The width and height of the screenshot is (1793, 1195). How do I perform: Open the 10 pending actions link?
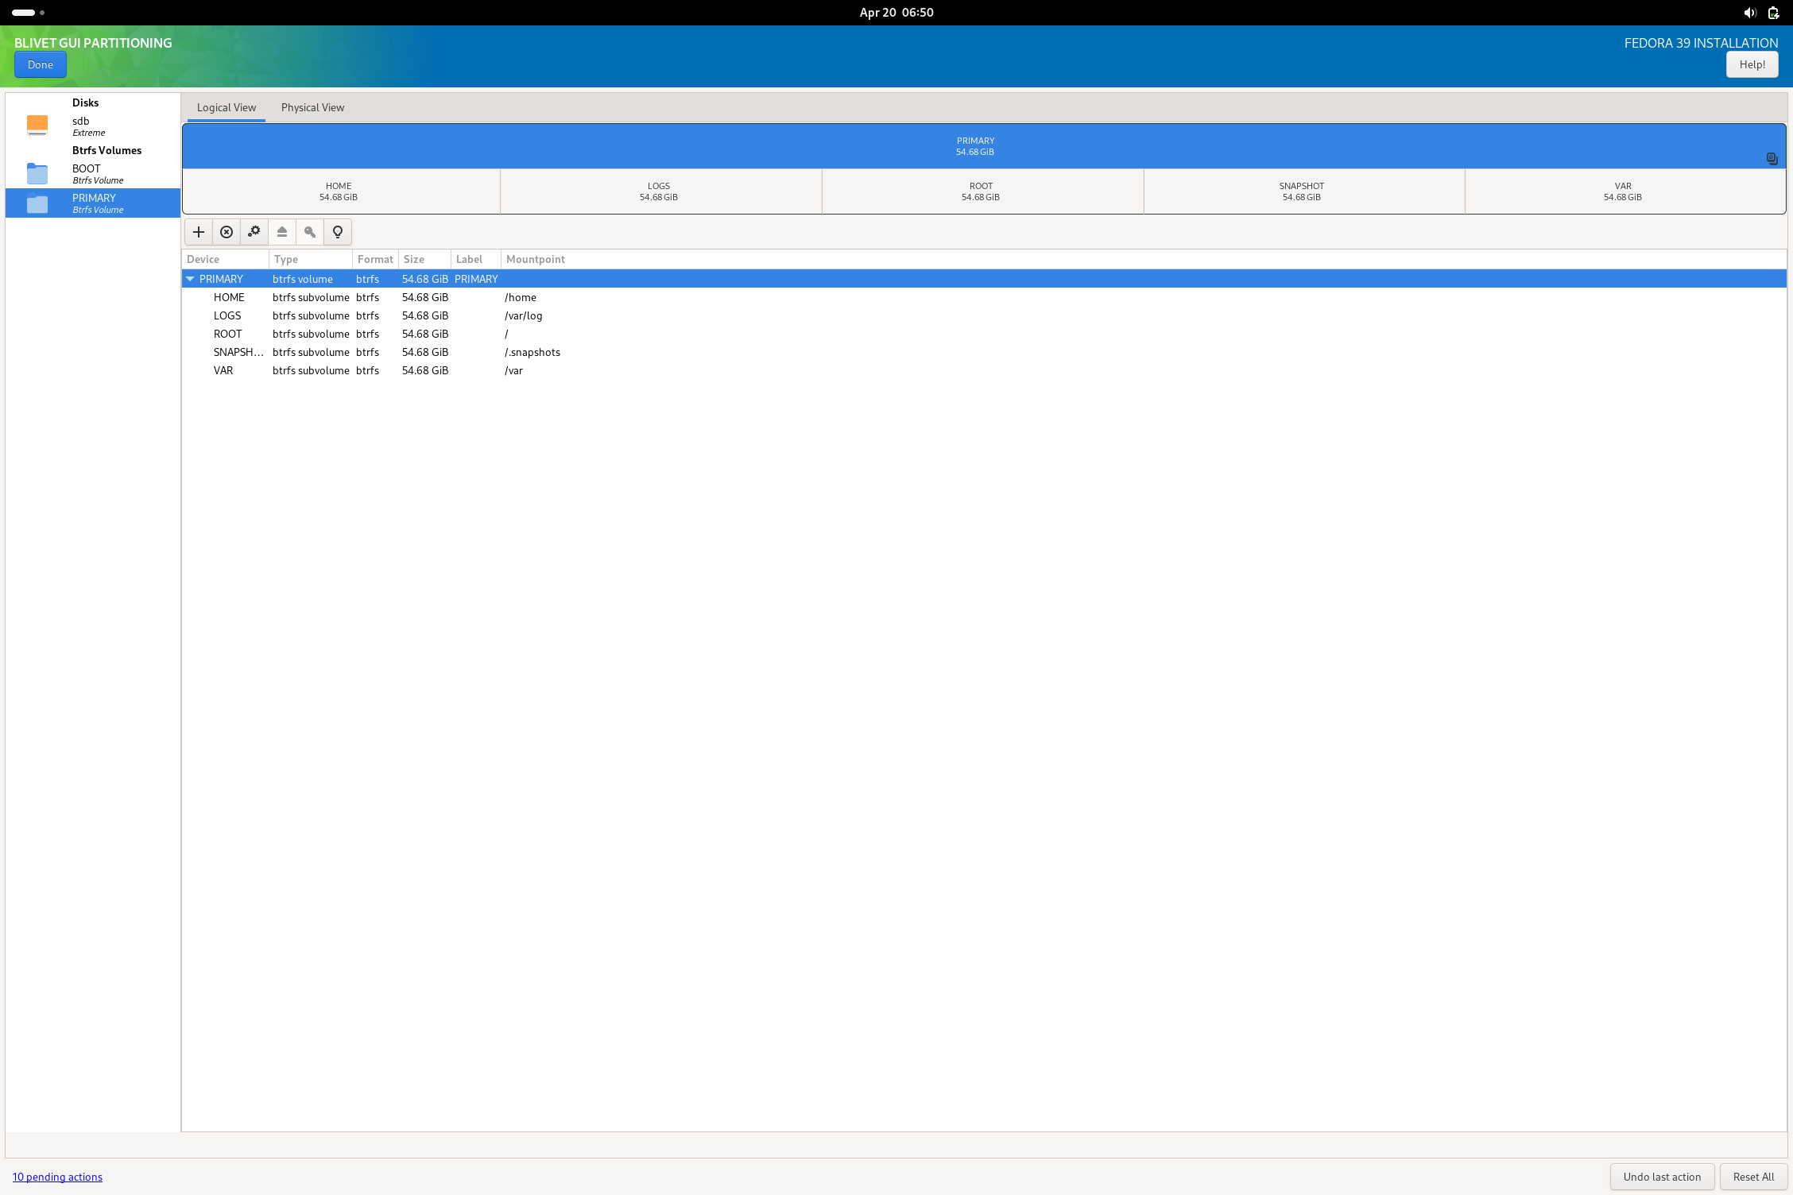[x=56, y=1177]
